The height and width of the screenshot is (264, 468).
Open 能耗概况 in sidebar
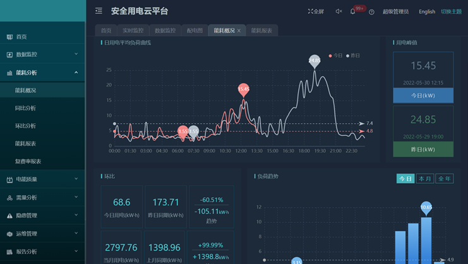(x=42, y=90)
